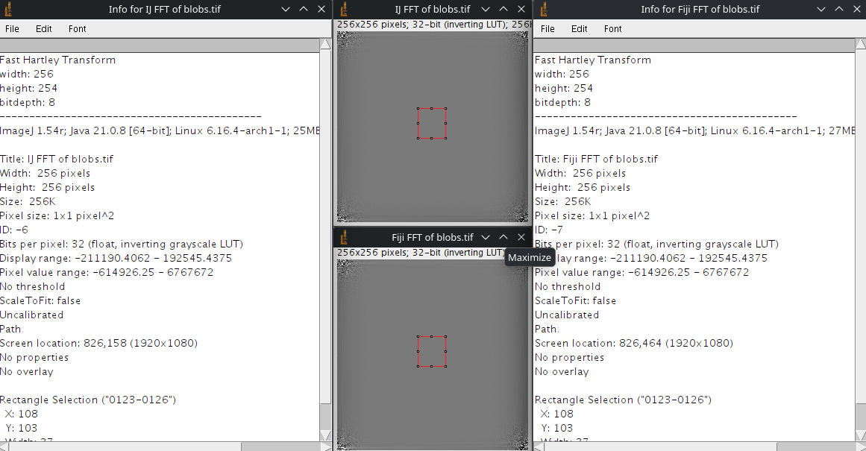Image resolution: width=866 pixels, height=451 pixels.
Task: Click the ImageJ logo on Fiji FFT image window
Action: 344,237
